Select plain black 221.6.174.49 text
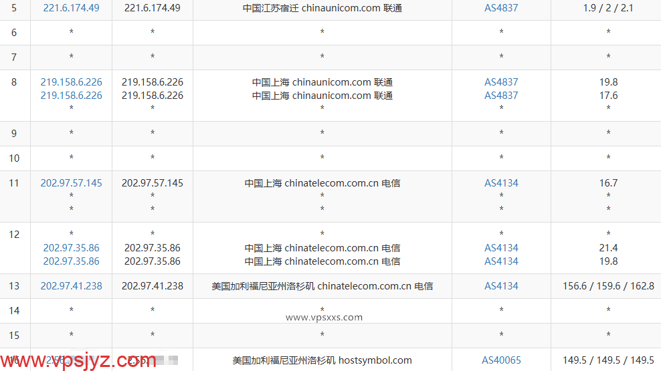The width and height of the screenshot is (661, 371). 152,8
